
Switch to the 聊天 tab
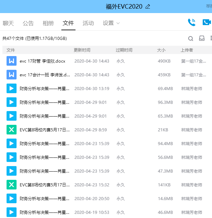8,23
